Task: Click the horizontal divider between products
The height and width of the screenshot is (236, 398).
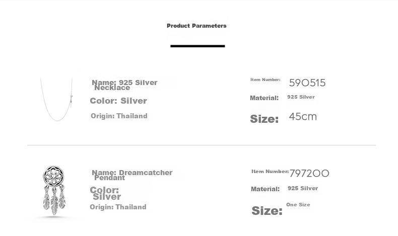Action: (202, 145)
